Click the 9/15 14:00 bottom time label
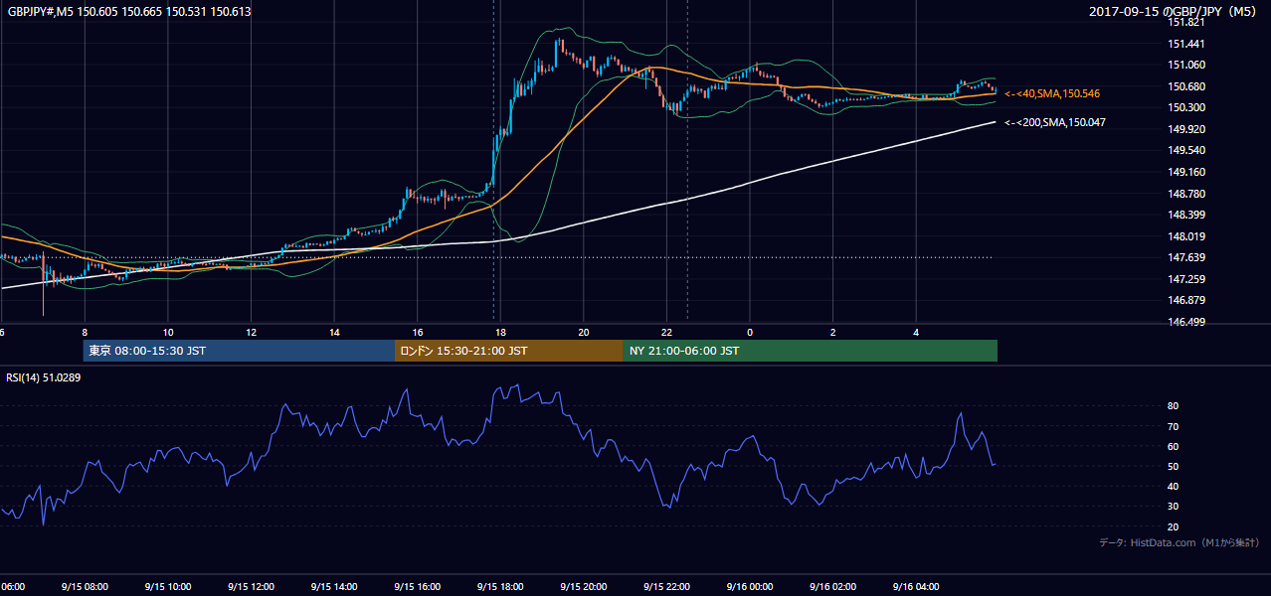This screenshot has height=596, width=1271. pyautogui.click(x=333, y=587)
